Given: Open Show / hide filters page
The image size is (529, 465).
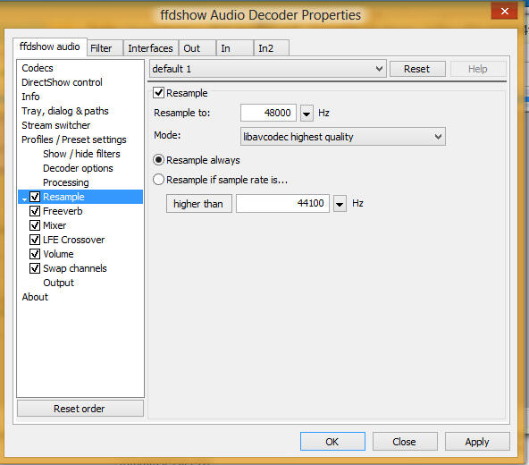Looking at the screenshot, I should 81,154.
